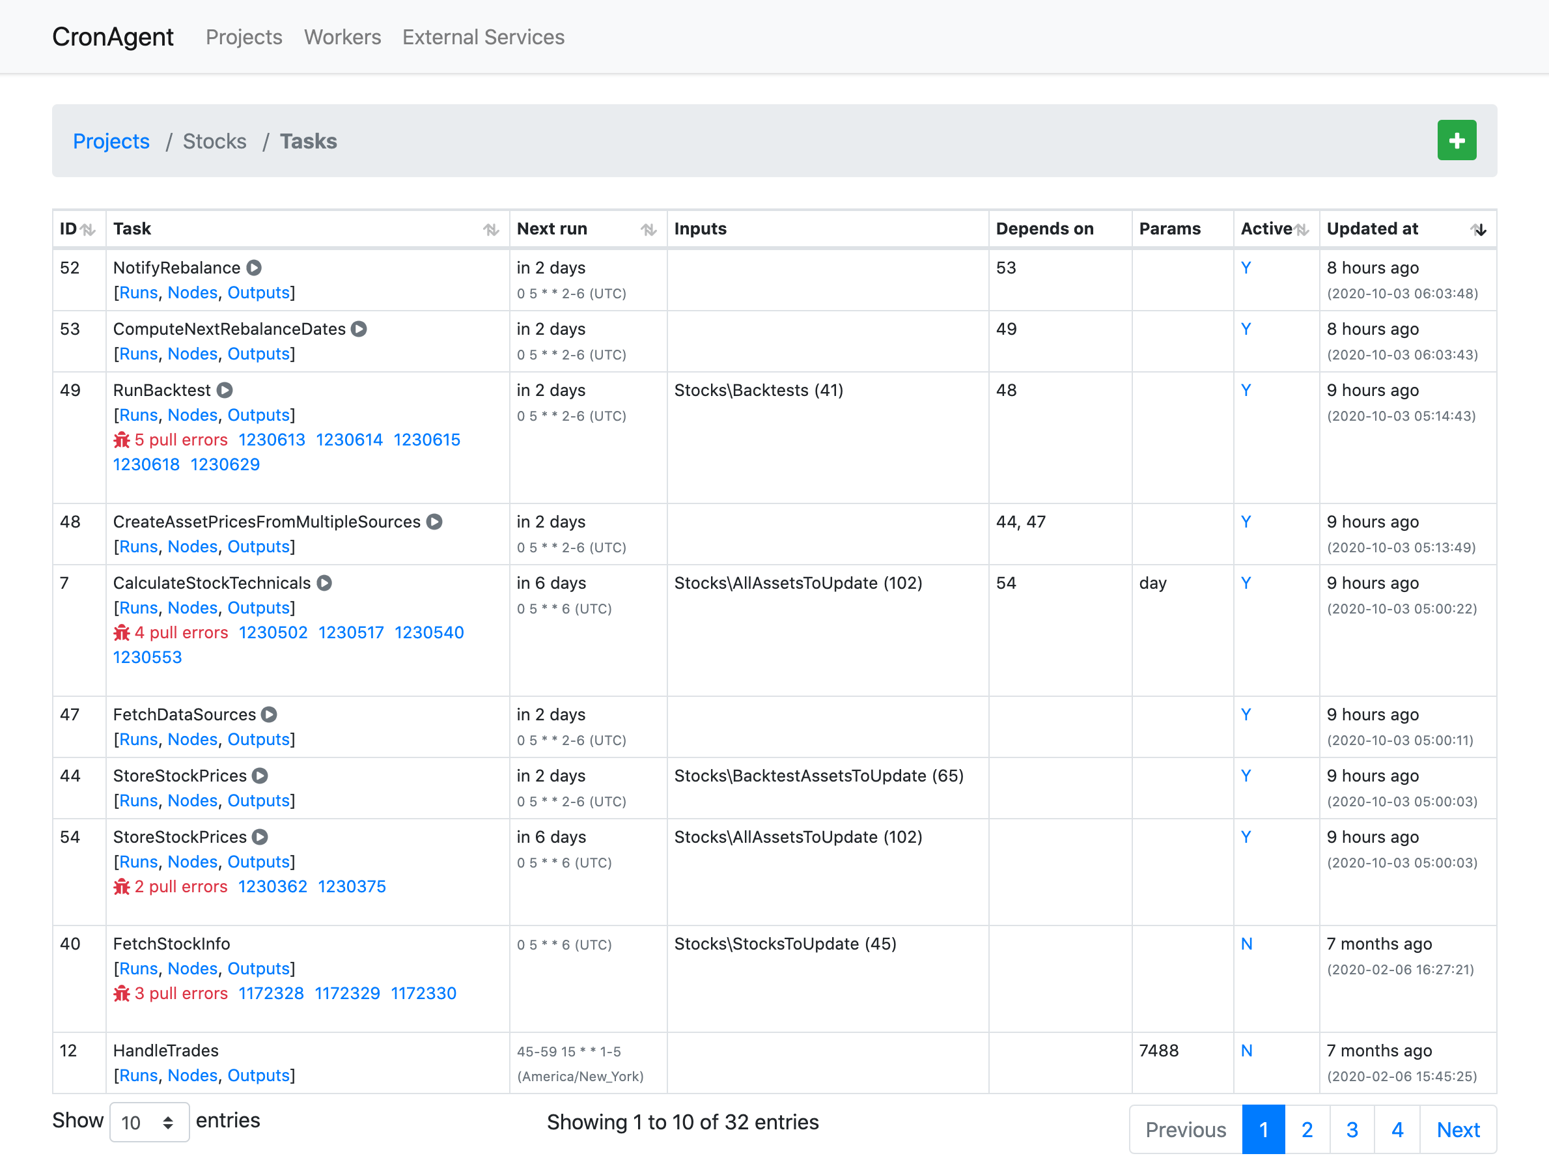Click the Next pagination button
Viewport: 1549px width, 1158px height.
[x=1458, y=1129]
